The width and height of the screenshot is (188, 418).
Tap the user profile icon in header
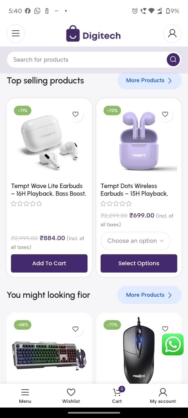(172, 33)
